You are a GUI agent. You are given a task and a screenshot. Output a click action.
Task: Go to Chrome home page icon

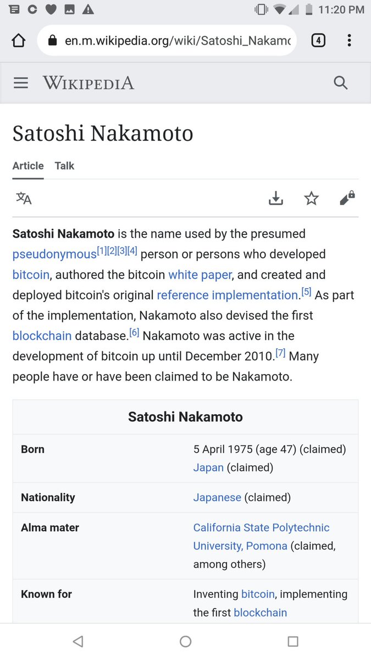19,41
